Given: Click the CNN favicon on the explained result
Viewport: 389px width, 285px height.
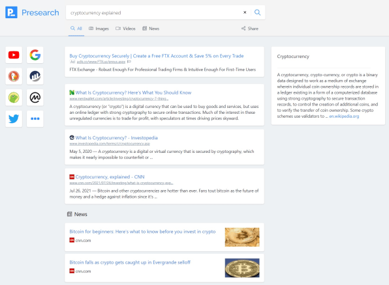Looking at the screenshot, I should 72,176.
